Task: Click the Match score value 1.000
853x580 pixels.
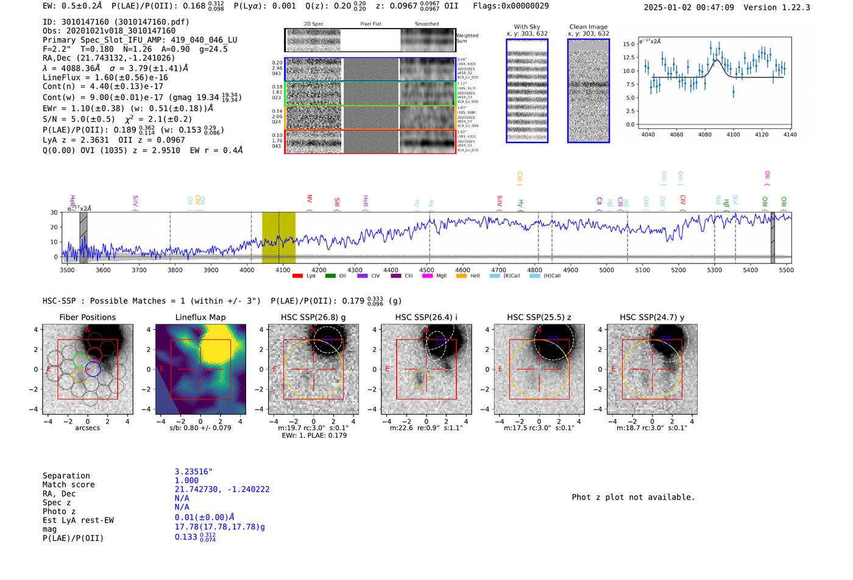Action: 186,480
